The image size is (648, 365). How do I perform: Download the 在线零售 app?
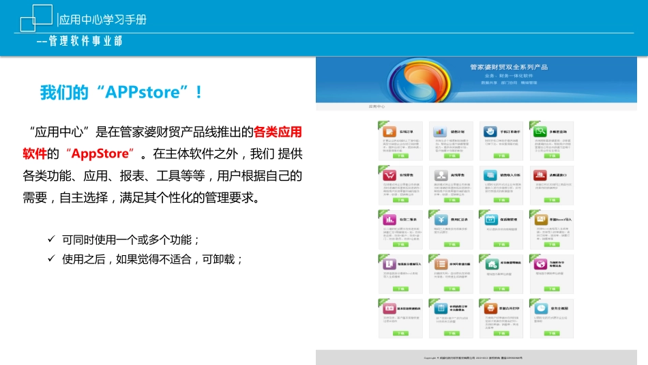tap(400, 200)
